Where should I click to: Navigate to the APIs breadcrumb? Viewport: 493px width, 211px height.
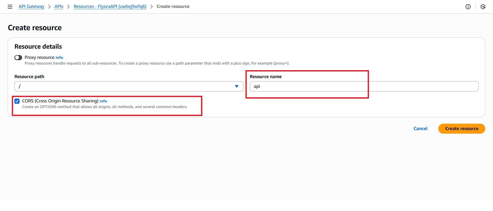tap(59, 6)
